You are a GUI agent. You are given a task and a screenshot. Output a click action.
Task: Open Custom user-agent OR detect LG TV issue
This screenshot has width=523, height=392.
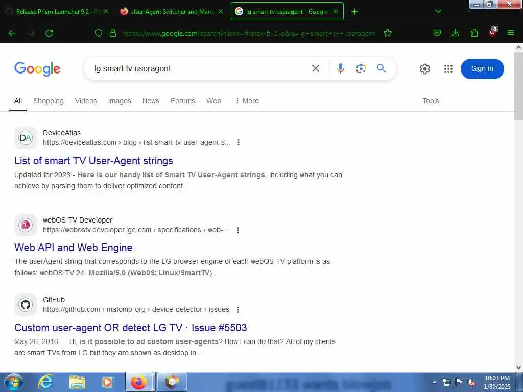click(130, 328)
